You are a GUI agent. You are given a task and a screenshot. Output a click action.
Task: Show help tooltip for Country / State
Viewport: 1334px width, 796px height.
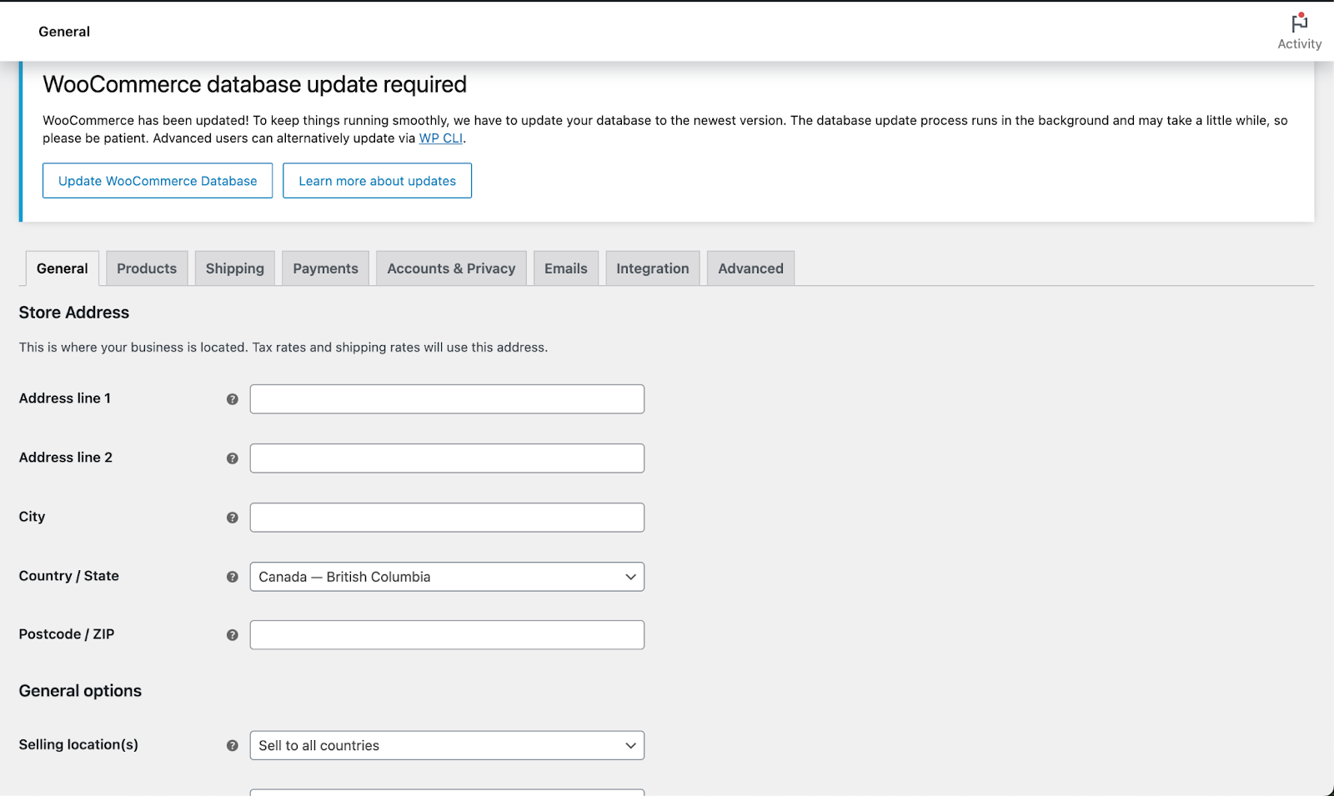[233, 577]
